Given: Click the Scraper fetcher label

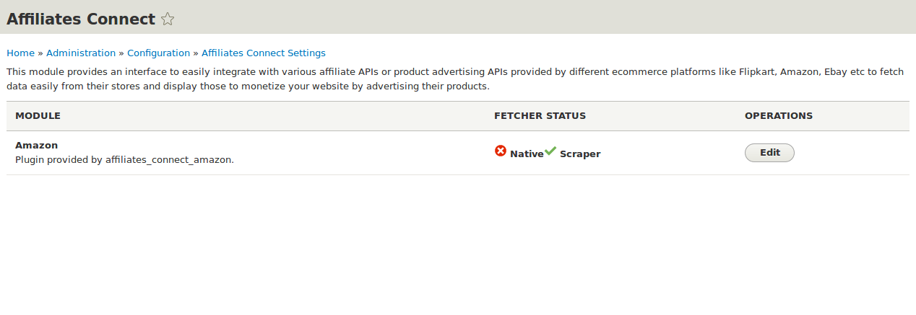Looking at the screenshot, I should 579,154.
